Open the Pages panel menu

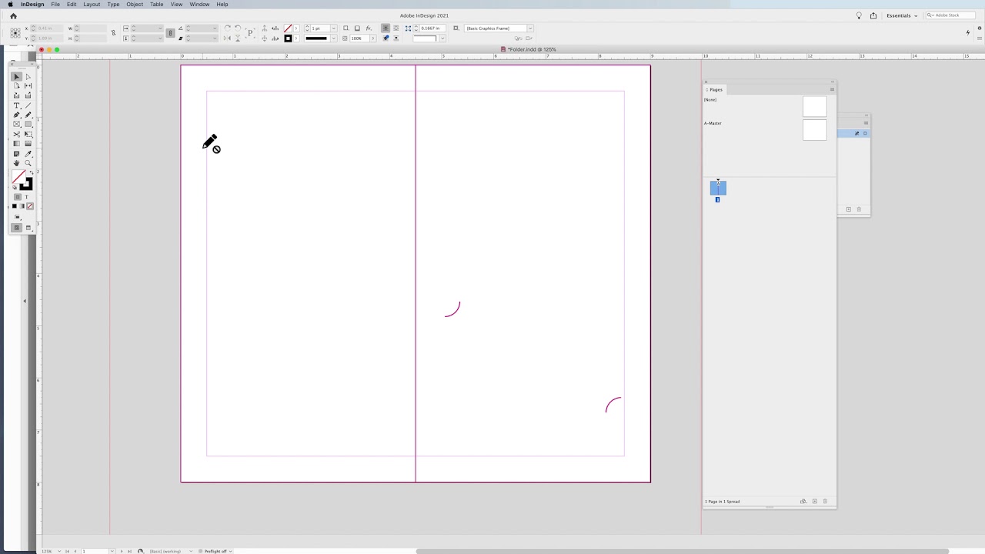click(832, 90)
